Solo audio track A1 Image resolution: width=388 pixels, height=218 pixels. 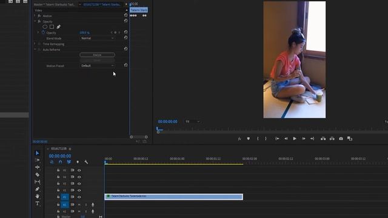tap(86, 205)
